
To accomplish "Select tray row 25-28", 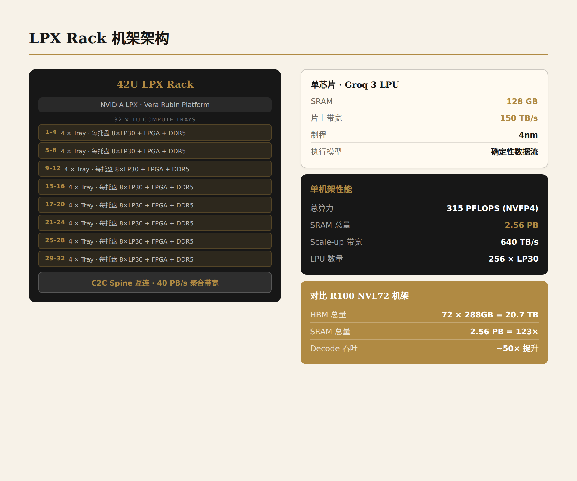I will coord(155,241).
